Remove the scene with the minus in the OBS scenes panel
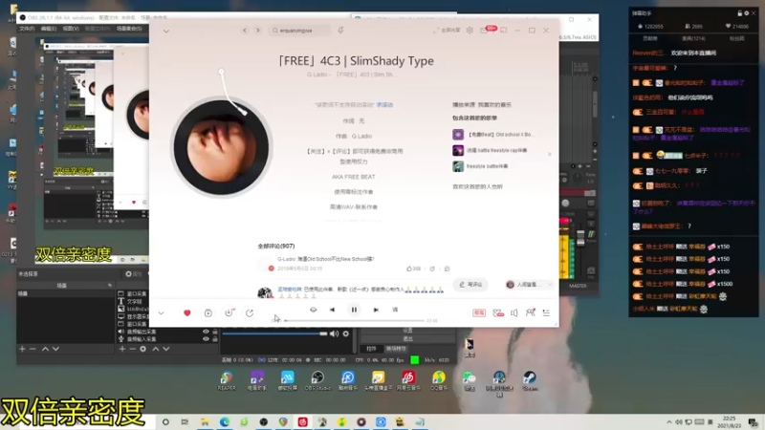Screen dimensions: 765x430 [33, 349]
